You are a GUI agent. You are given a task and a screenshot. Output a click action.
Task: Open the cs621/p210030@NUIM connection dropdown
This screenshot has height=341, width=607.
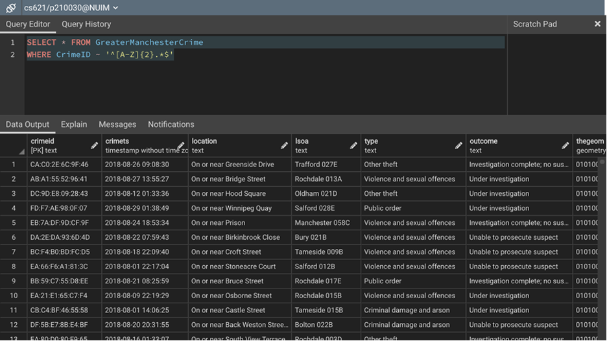coord(71,8)
